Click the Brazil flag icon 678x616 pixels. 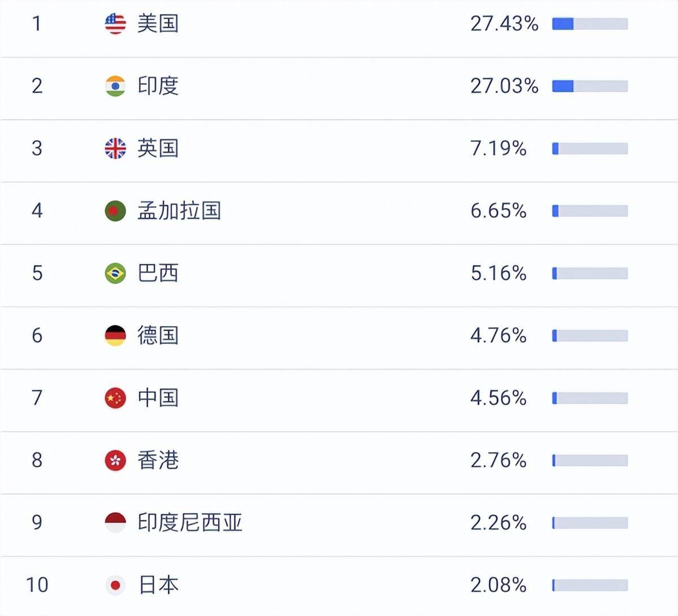[x=115, y=274]
